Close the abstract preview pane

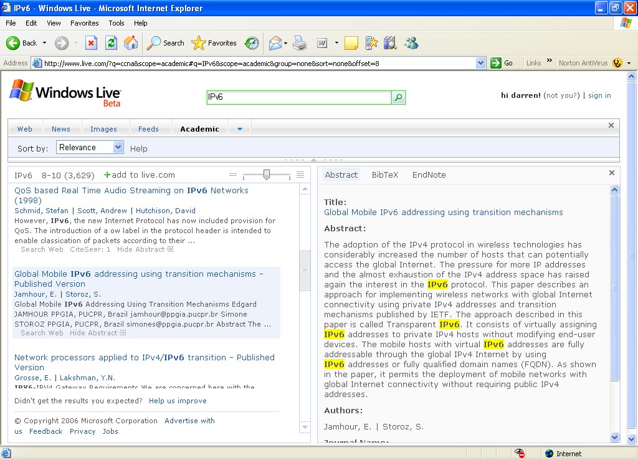click(611, 173)
